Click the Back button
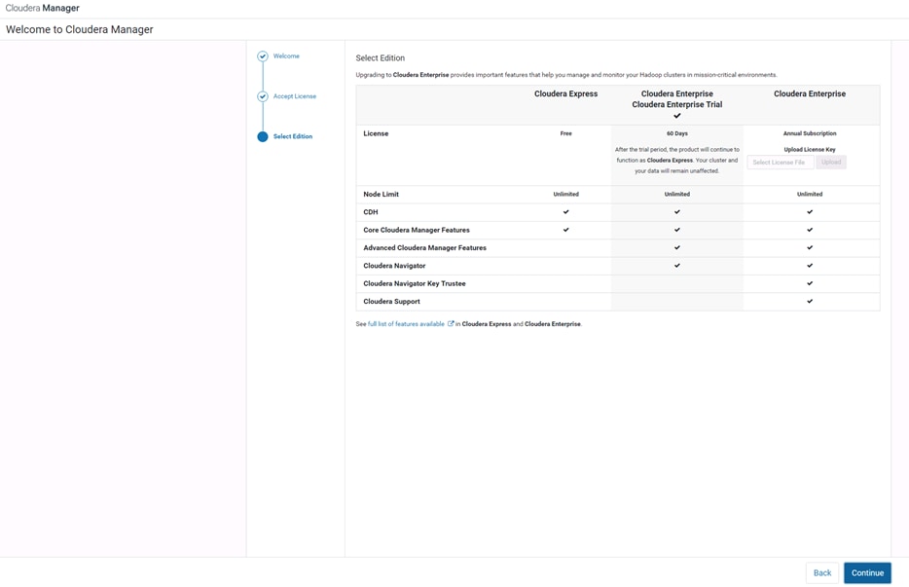909x587 pixels. (x=822, y=573)
